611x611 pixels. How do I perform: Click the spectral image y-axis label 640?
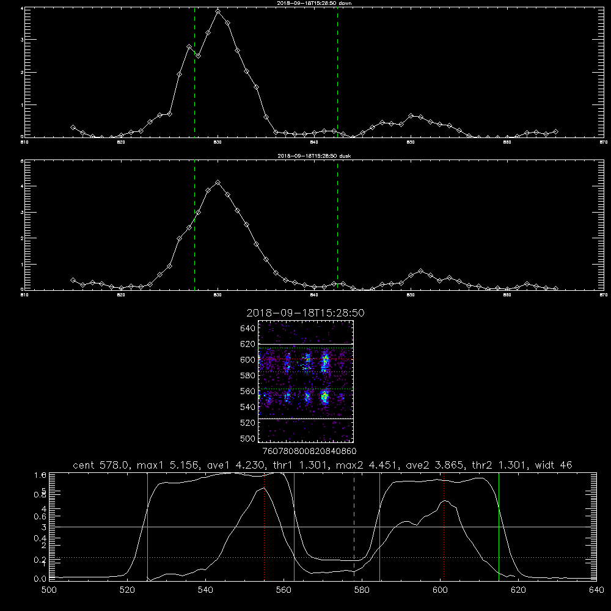[248, 328]
